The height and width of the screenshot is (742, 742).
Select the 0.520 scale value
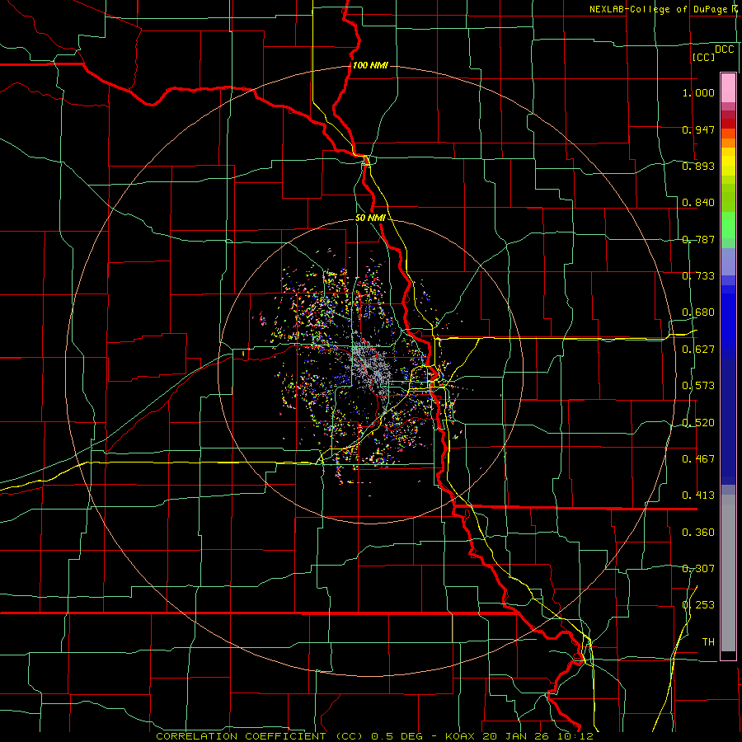(x=698, y=423)
